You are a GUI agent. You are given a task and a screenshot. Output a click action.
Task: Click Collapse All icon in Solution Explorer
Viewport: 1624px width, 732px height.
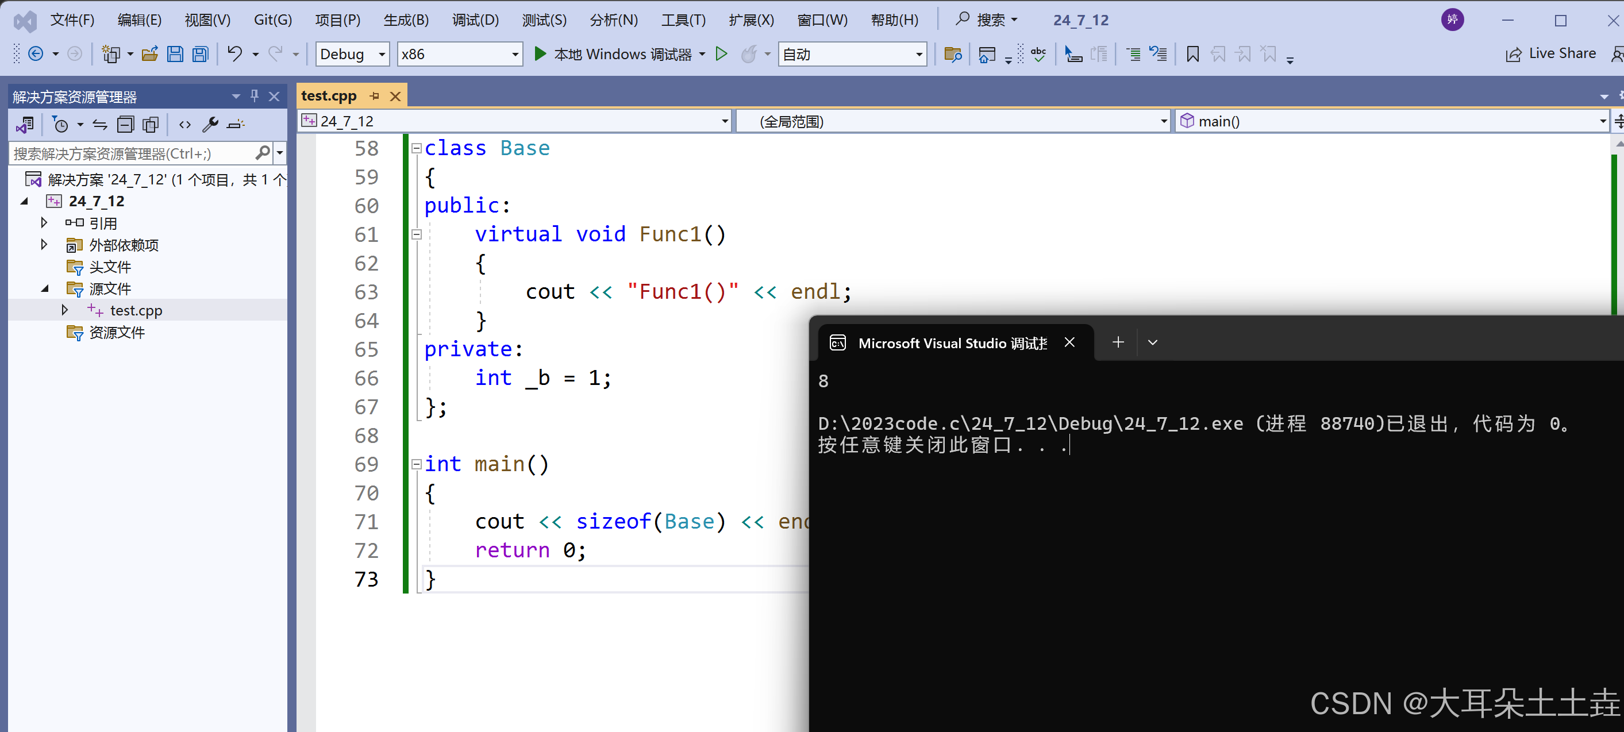[125, 124]
